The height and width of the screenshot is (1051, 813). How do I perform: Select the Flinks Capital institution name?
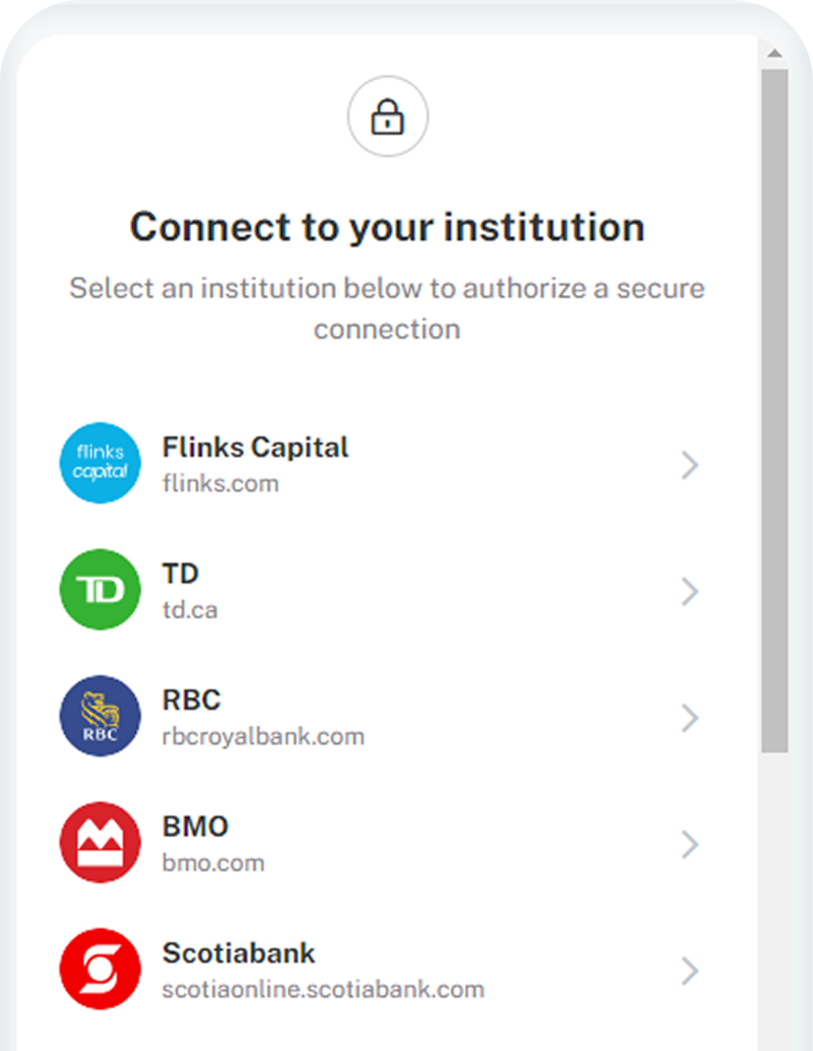coord(255,448)
